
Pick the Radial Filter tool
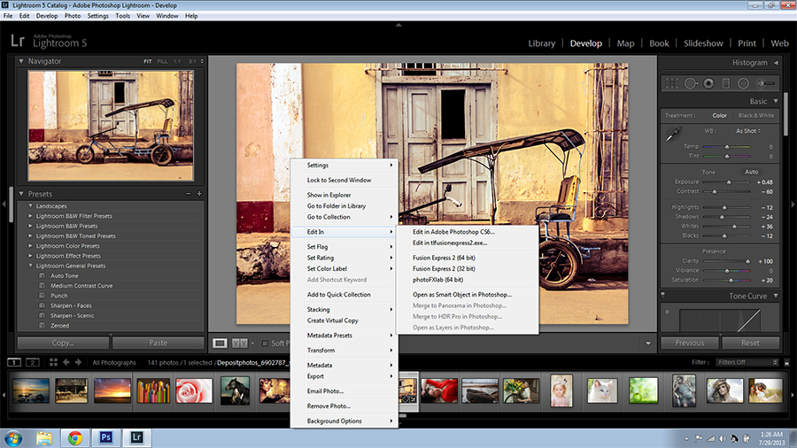(x=742, y=83)
